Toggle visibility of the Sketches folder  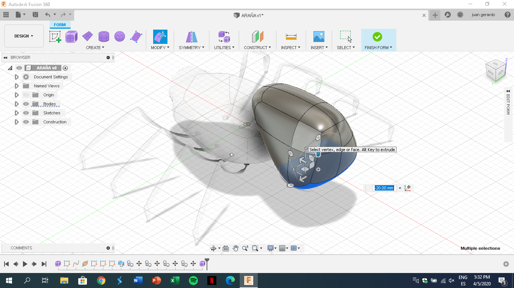25,113
